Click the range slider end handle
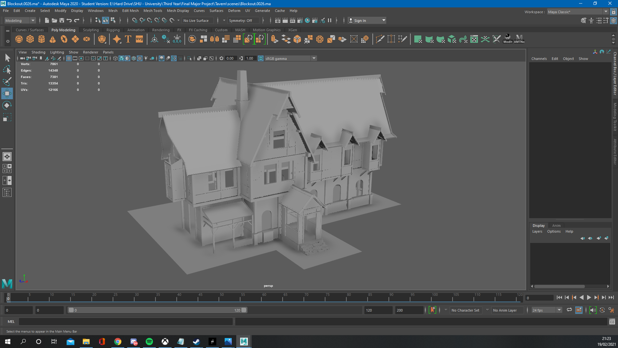 point(244,310)
